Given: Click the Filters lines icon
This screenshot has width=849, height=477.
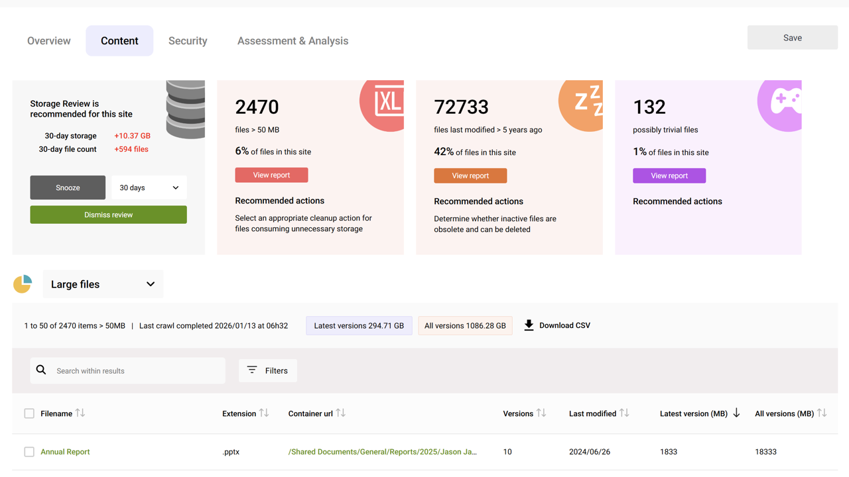Looking at the screenshot, I should [x=252, y=370].
